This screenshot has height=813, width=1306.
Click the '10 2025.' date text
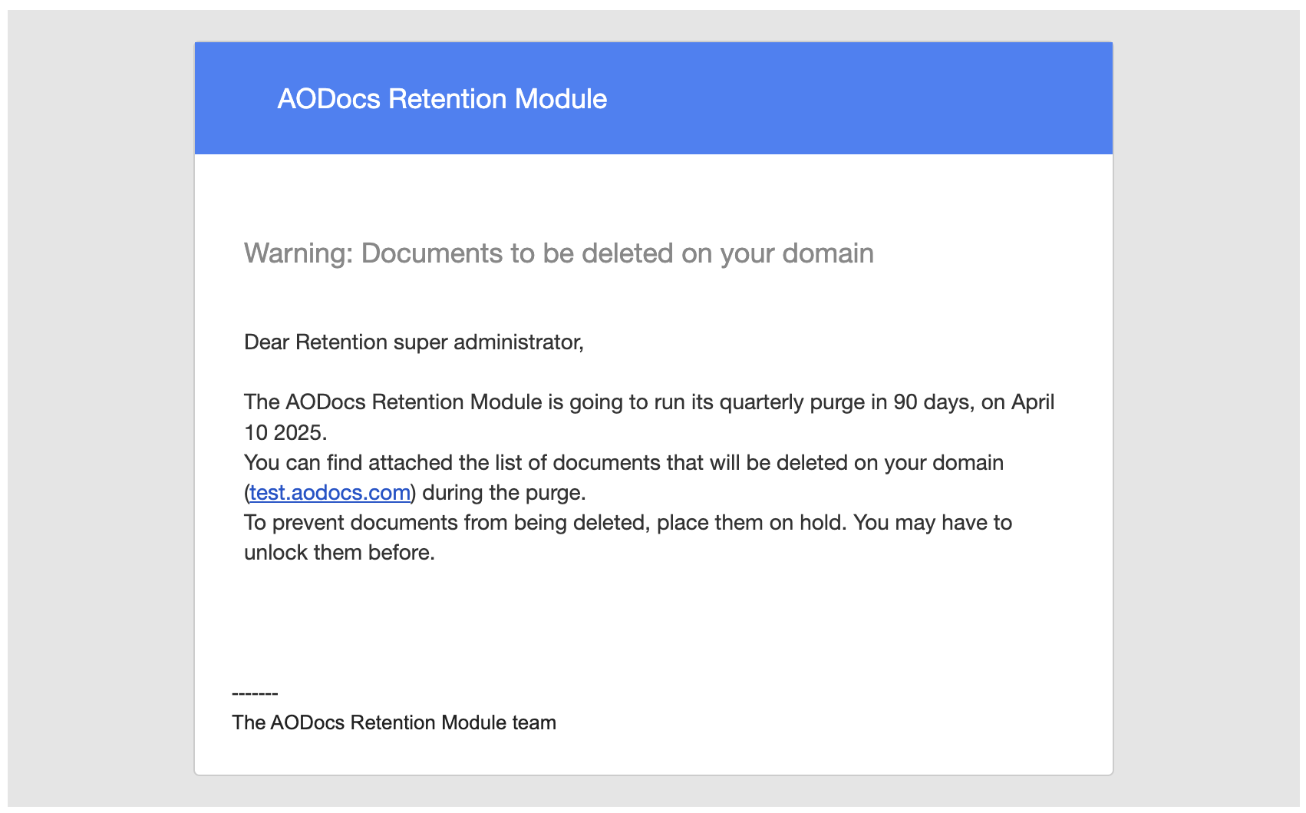point(285,433)
